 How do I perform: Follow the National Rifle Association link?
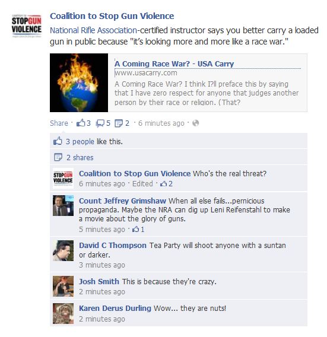[x=94, y=30]
